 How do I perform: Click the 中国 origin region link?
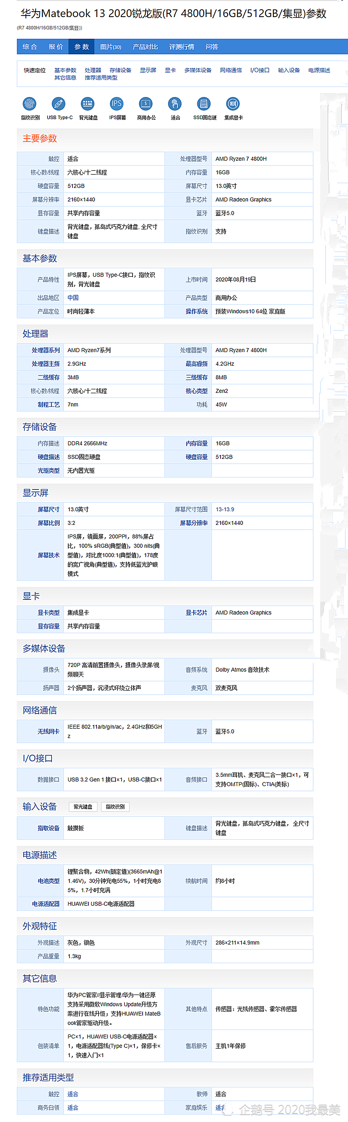click(x=73, y=298)
